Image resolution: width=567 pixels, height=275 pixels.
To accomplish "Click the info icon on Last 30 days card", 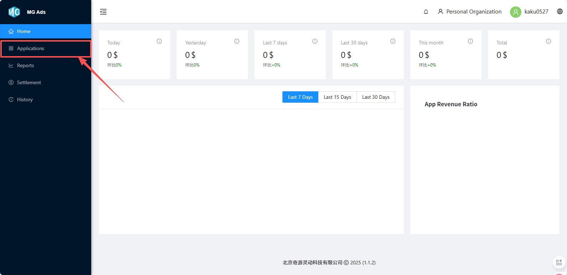I will [393, 41].
